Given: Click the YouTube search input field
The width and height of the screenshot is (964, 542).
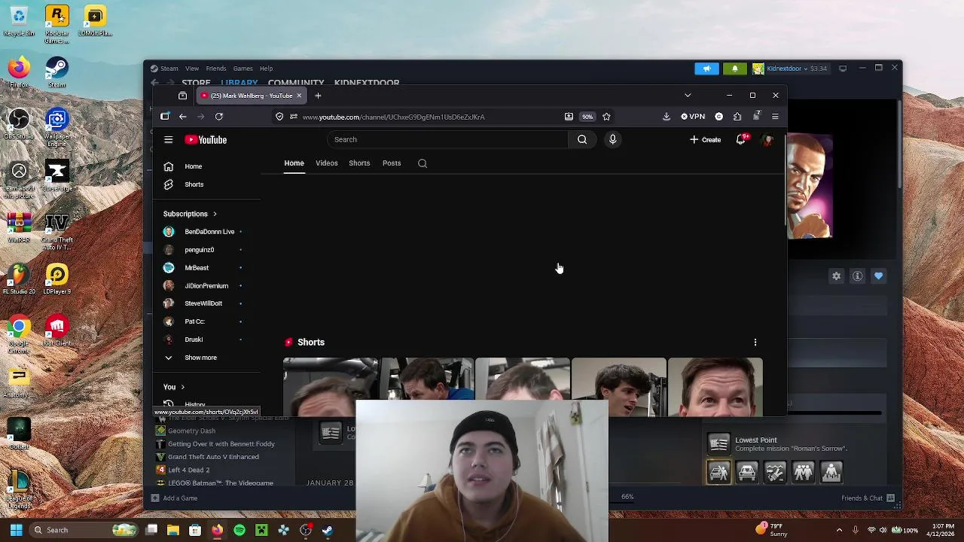Looking at the screenshot, I should (x=448, y=139).
